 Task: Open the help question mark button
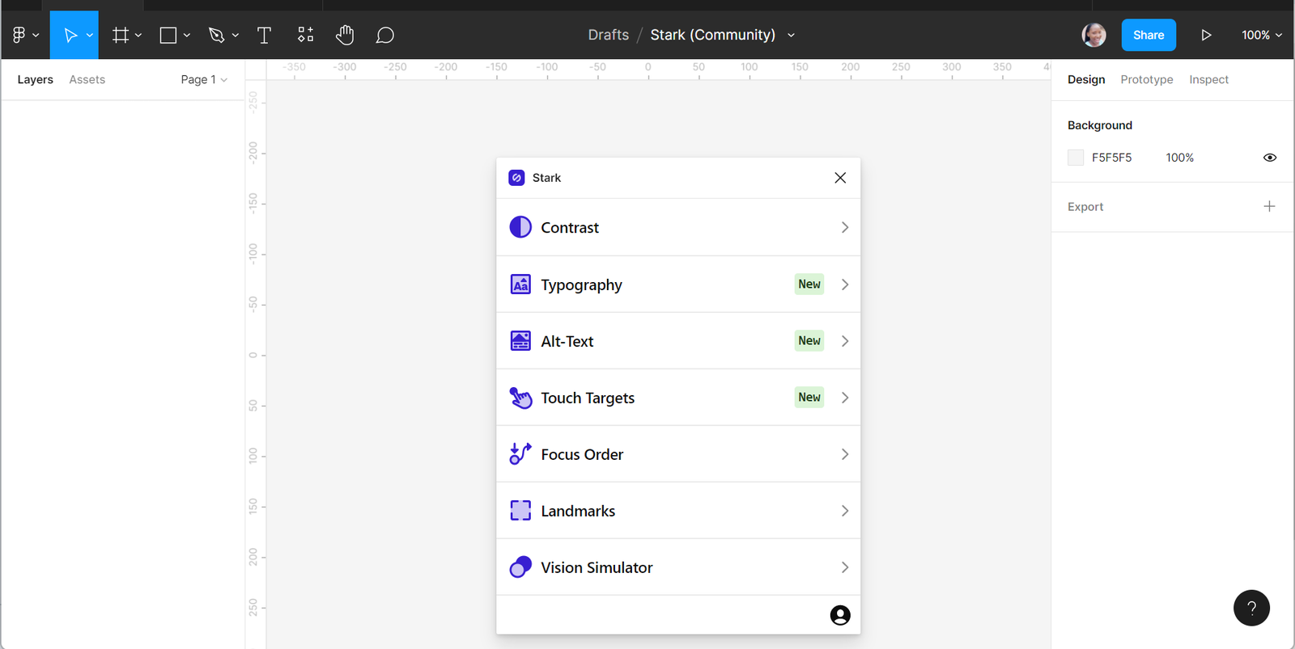[x=1252, y=608]
